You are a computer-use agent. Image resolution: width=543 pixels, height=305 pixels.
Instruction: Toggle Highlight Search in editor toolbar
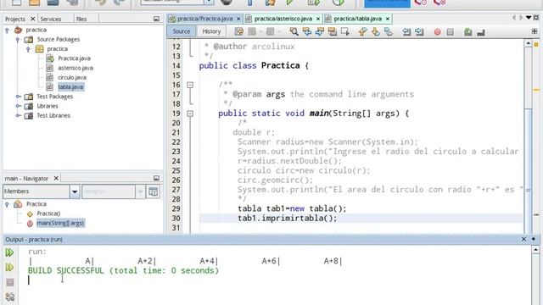[x=333, y=32]
